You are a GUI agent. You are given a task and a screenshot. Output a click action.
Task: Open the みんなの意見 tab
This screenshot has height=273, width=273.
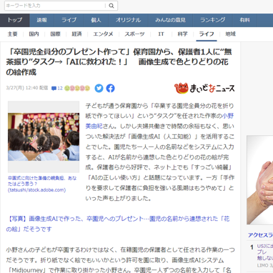[x=170, y=20]
